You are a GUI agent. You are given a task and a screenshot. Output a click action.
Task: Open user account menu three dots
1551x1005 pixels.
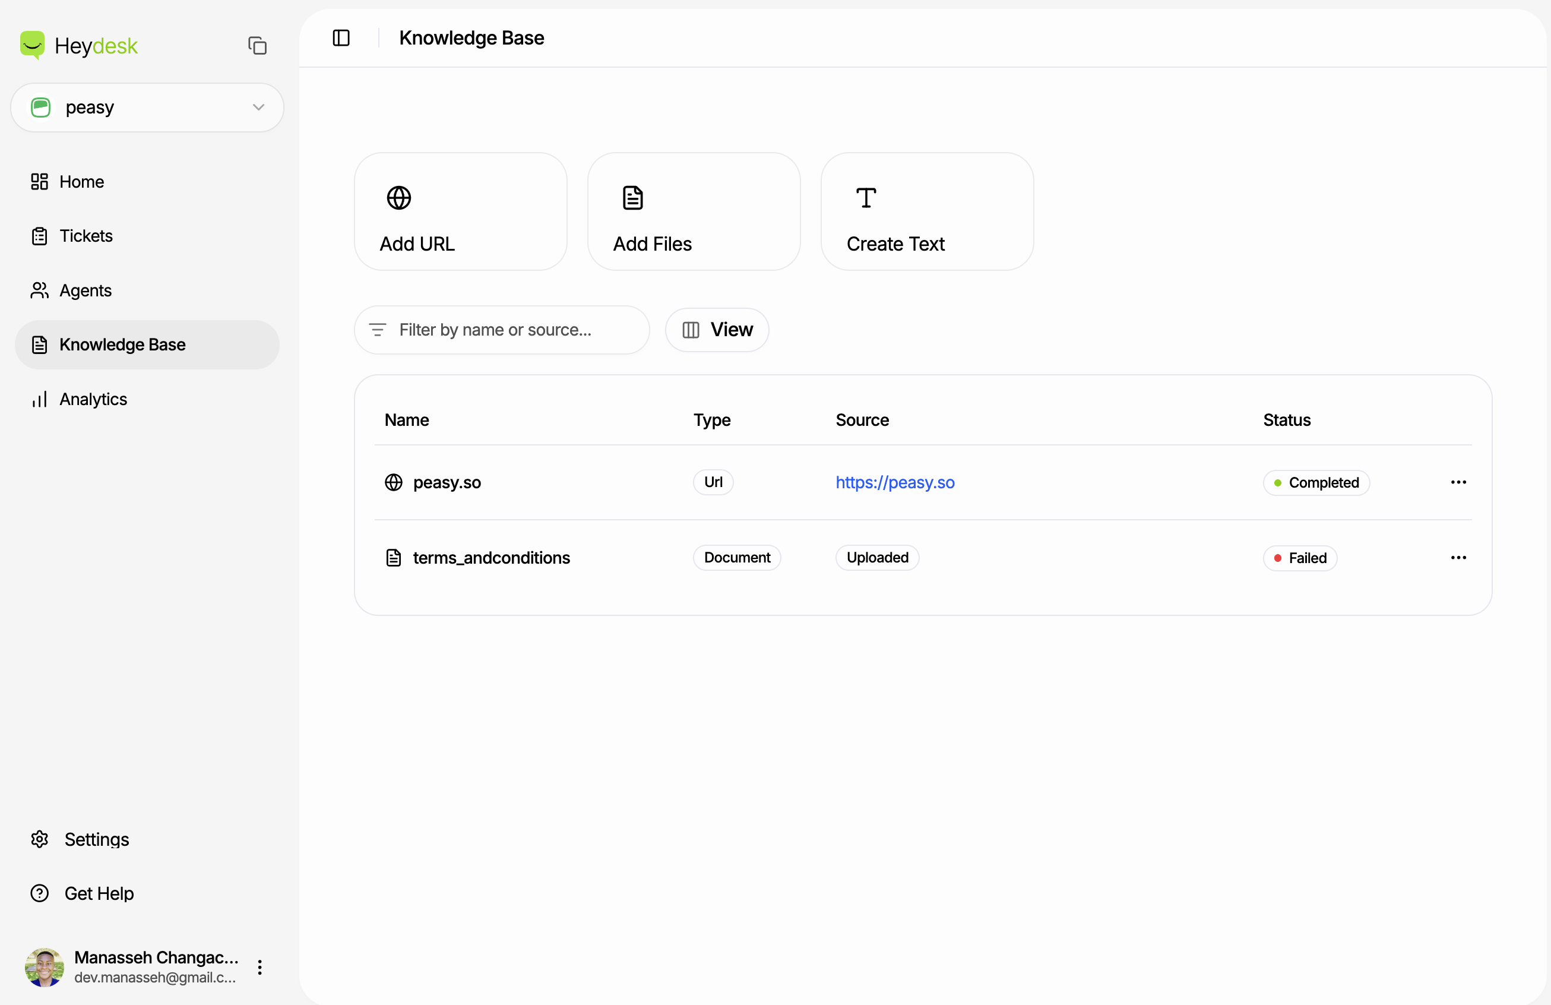259,967
